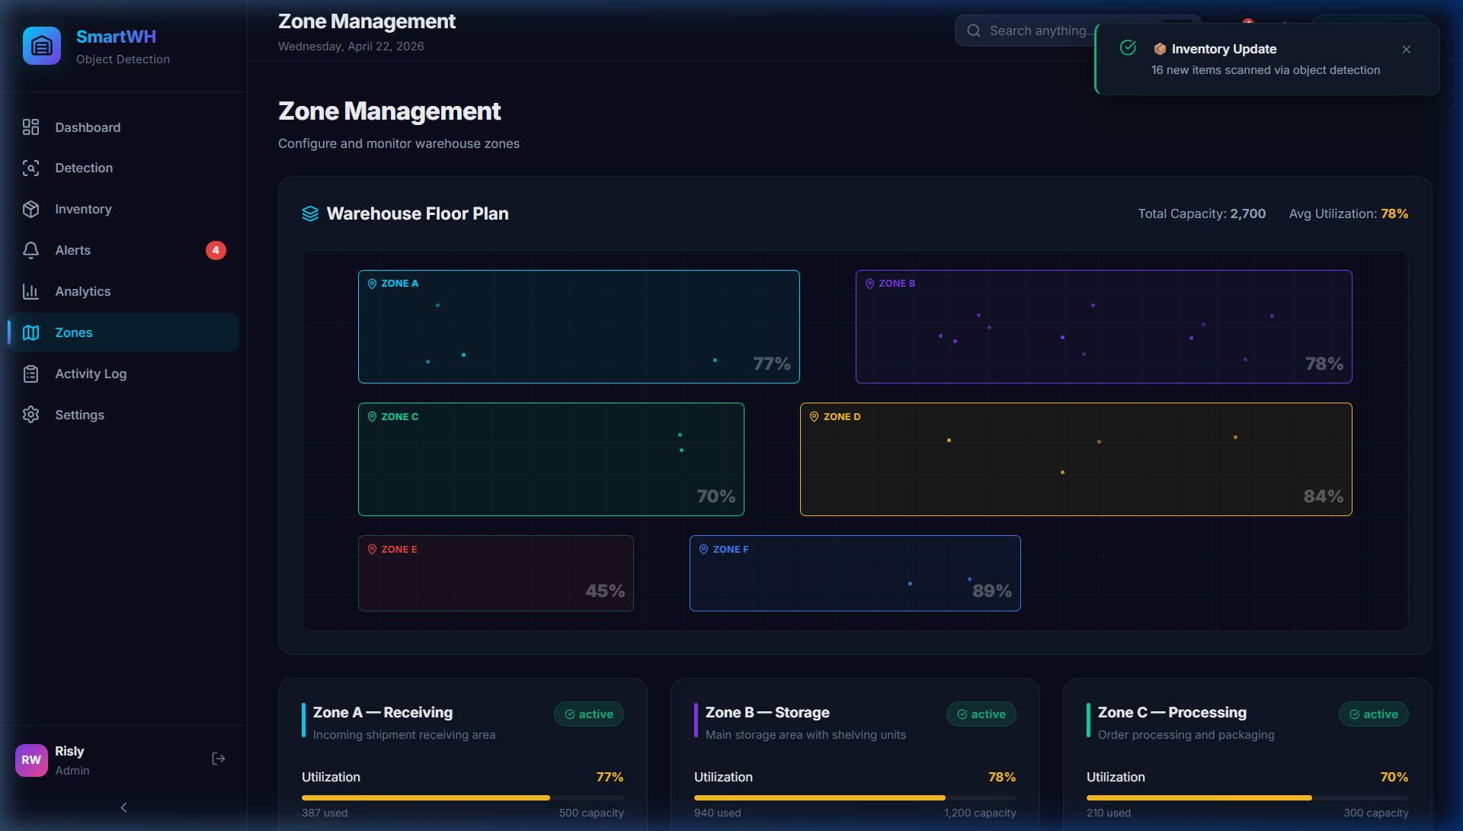The height and width of the screenshot is (831, 1463).
Task: Dismiss the Inventory Update notification
Action: click(x=1406, y=50)
